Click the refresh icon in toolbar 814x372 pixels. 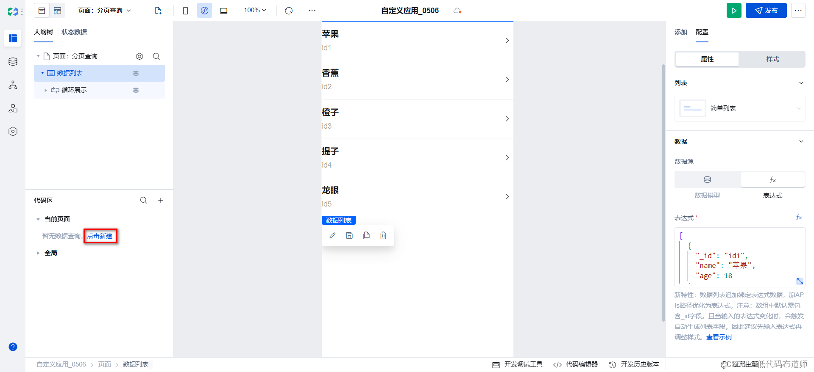pos(289,11)
